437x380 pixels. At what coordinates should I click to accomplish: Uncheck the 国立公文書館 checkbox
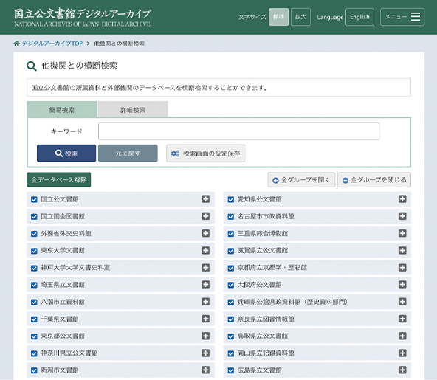pyautogui.click(x=34, y=199)
